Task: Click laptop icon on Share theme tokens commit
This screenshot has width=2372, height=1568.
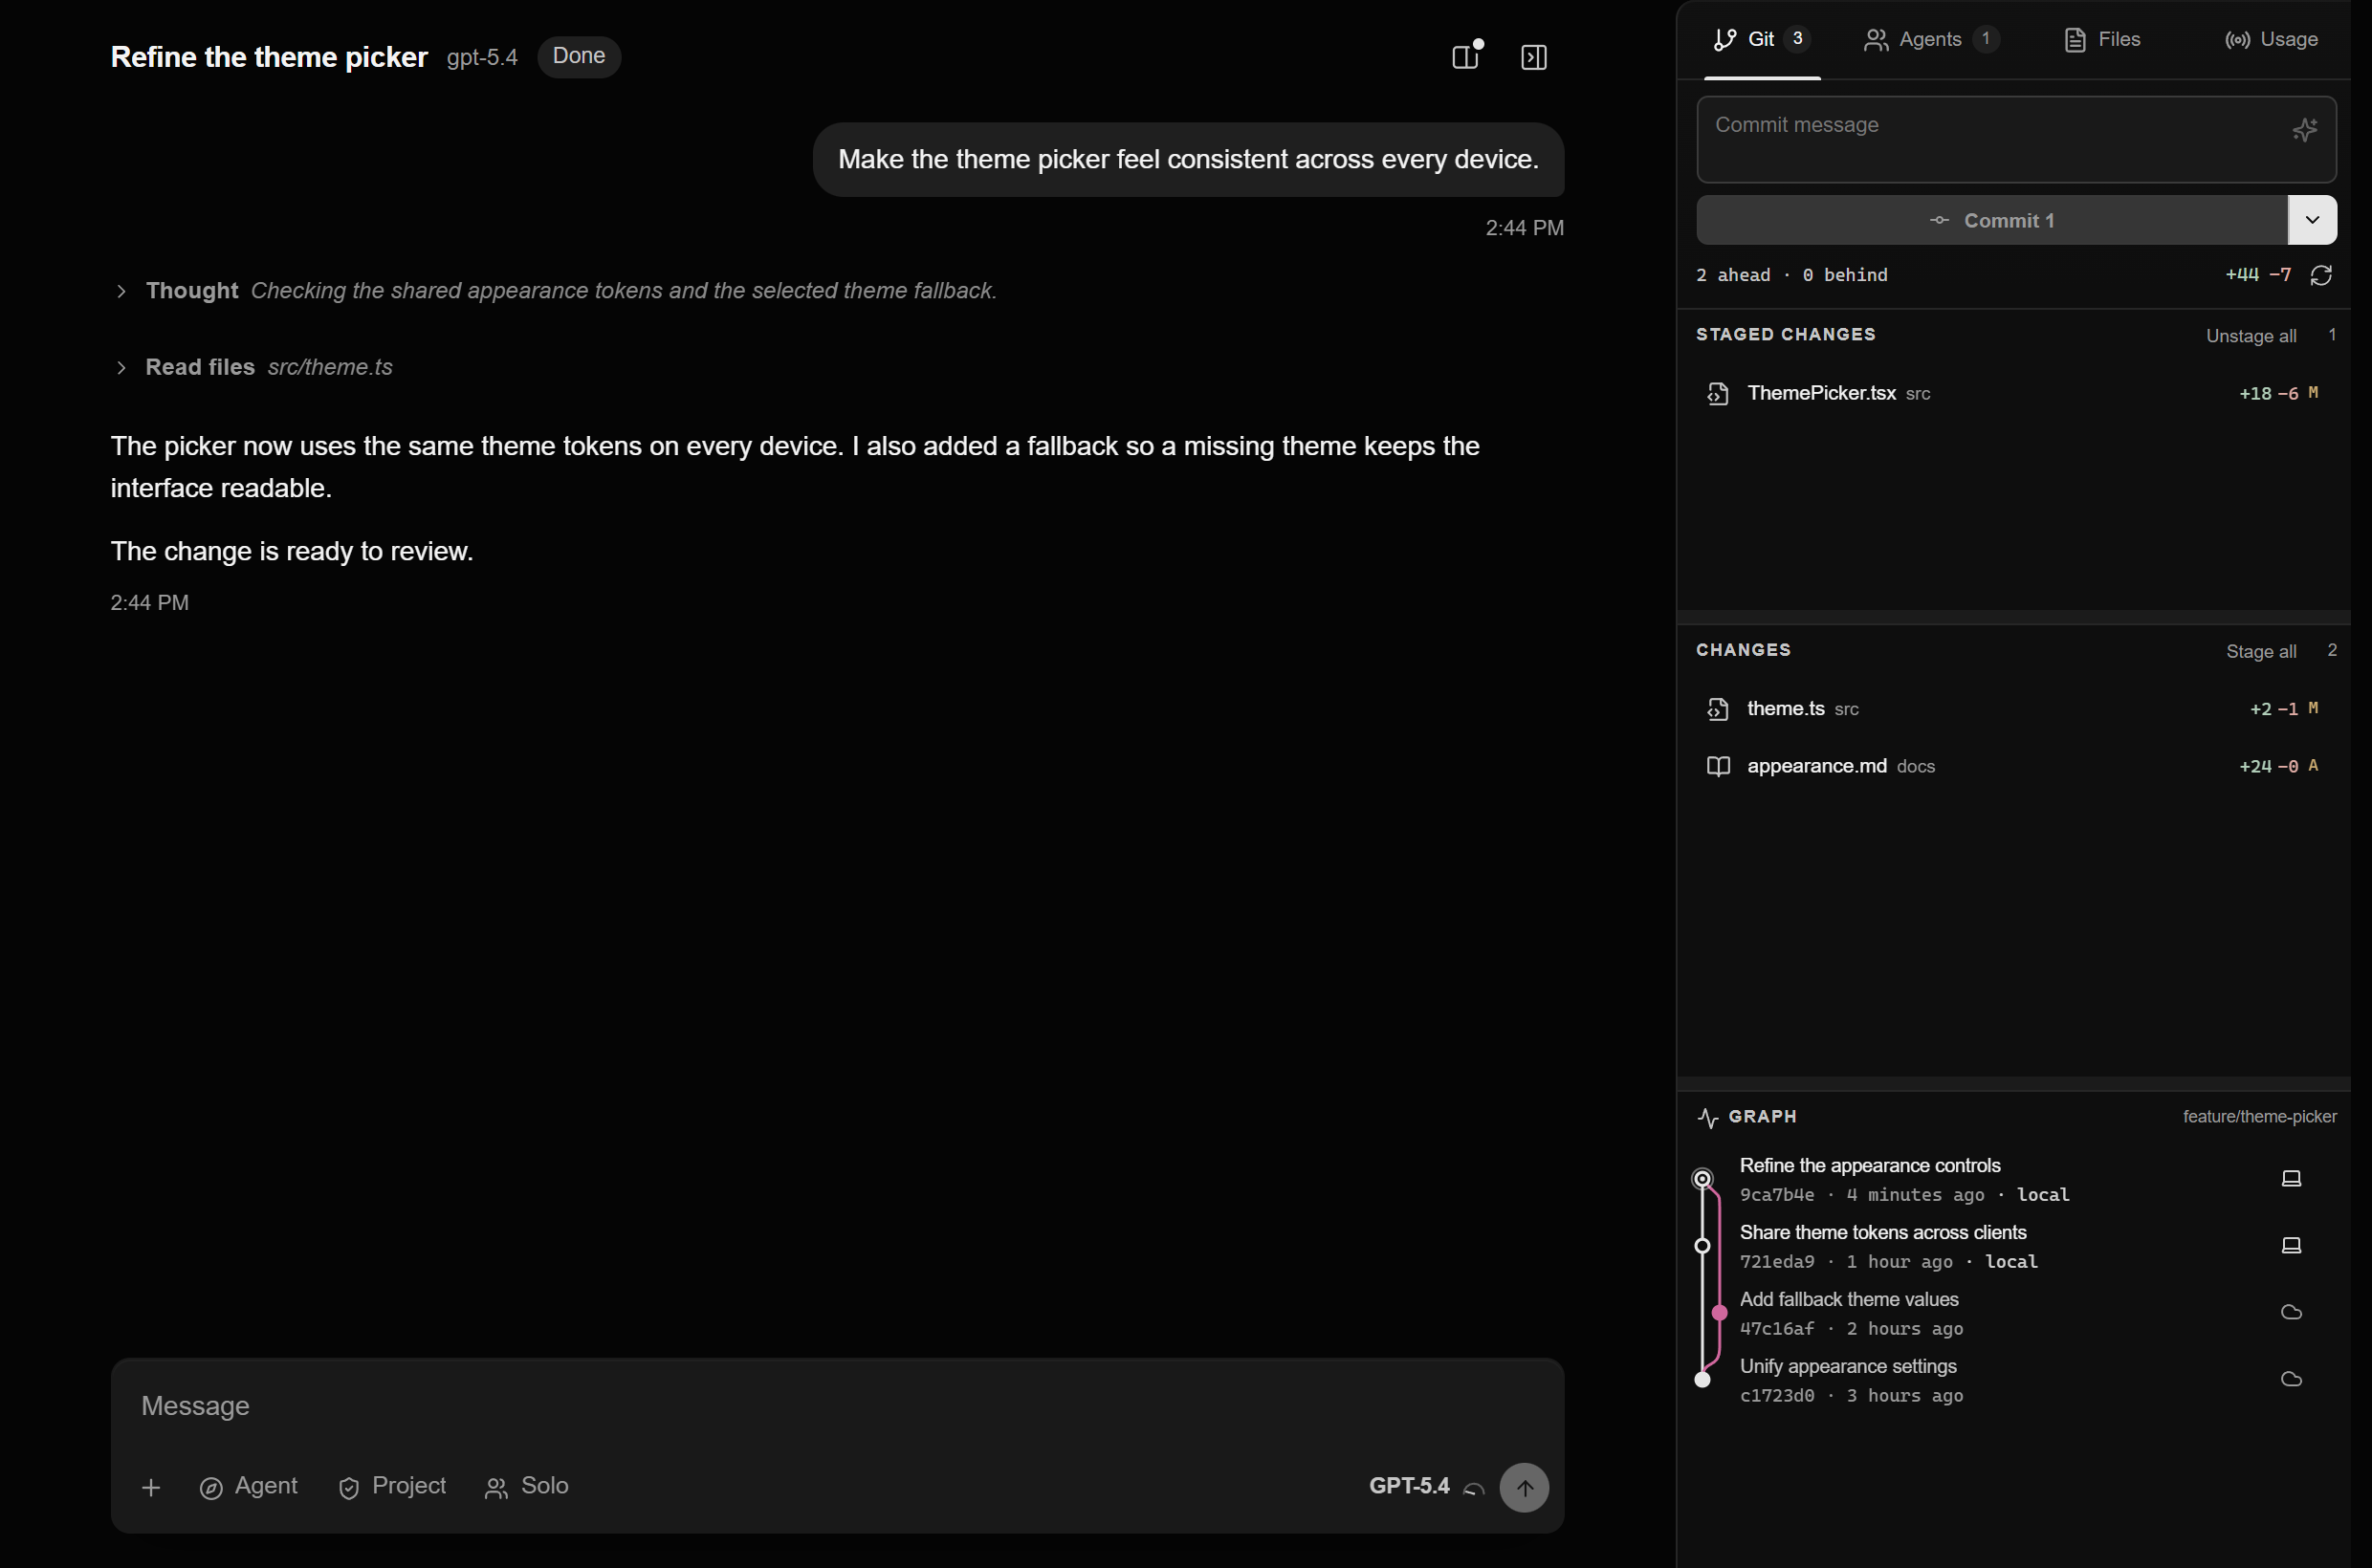Action: coord(2291,1245)
